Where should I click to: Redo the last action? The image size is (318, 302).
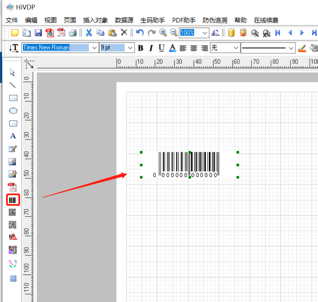[152, 32]
